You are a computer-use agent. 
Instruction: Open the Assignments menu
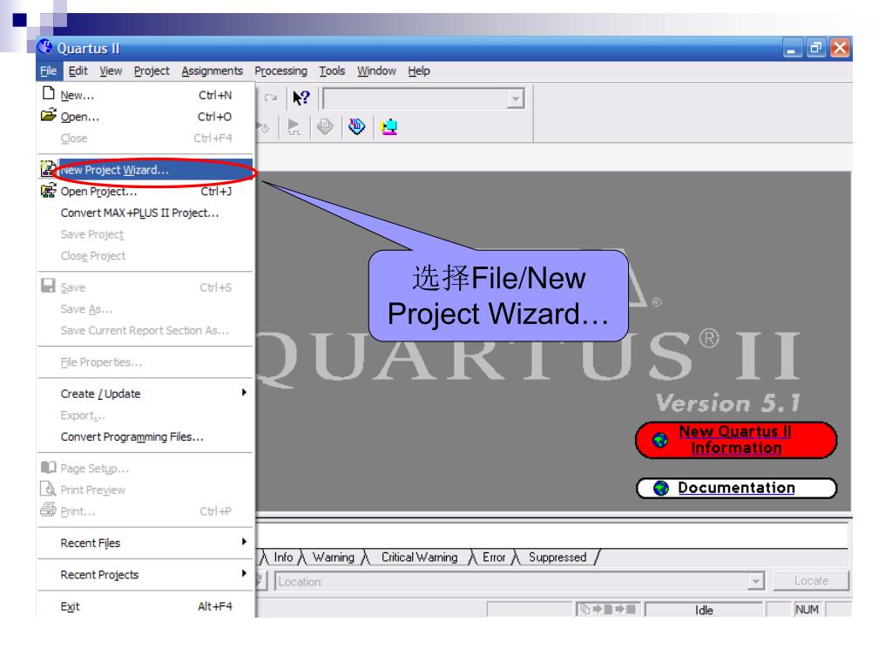pos(213,71)
